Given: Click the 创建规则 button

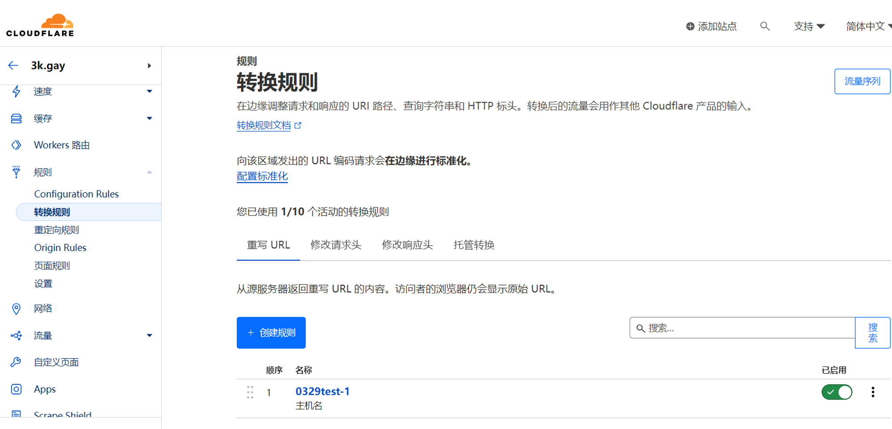Looking at the screenshot, I should [271, 333].
